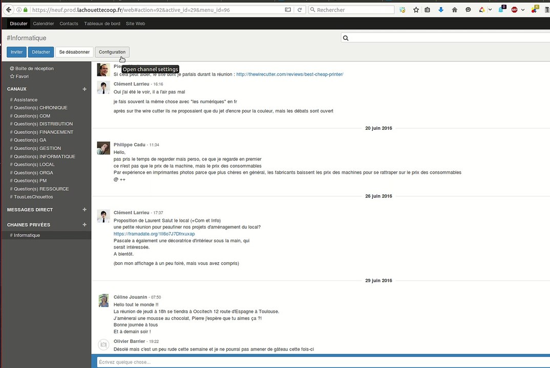
Task: Show bookmarks list icon in Firefox toolbar
Action: pos(427,10)
